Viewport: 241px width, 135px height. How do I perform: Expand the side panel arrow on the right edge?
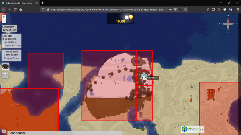tap(240, 74)
